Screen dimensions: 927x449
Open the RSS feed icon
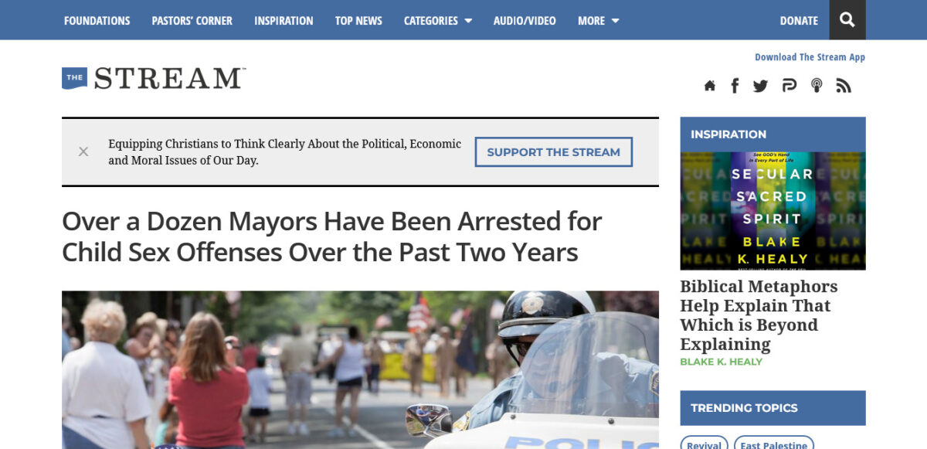(x=844, y=86)
